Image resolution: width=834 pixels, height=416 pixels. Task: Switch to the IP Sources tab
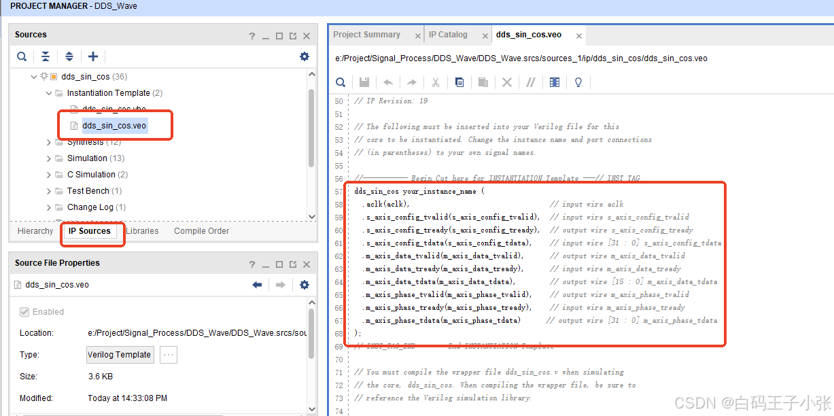[x=90, y=231]
